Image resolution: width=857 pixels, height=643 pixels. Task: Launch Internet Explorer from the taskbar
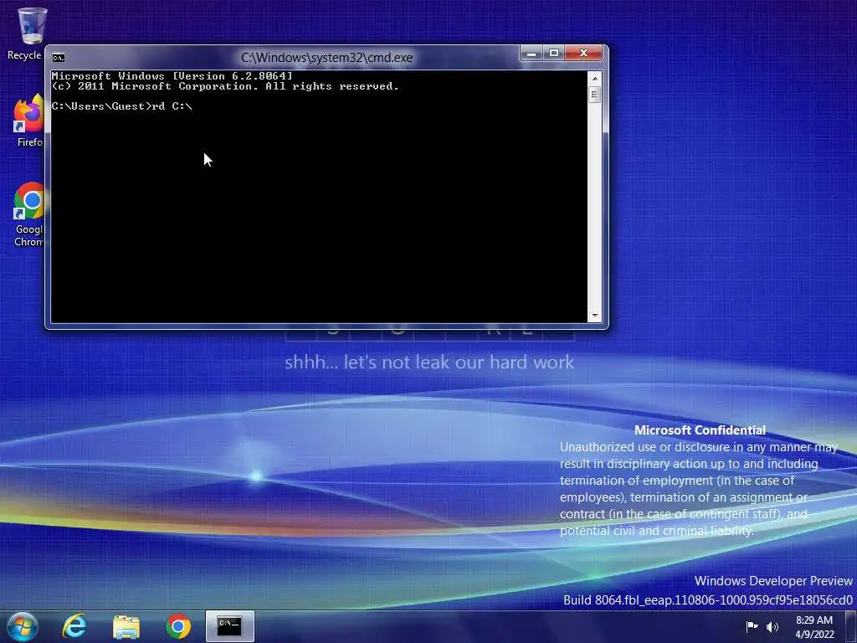pyautogui.click(x=74, y=626)
